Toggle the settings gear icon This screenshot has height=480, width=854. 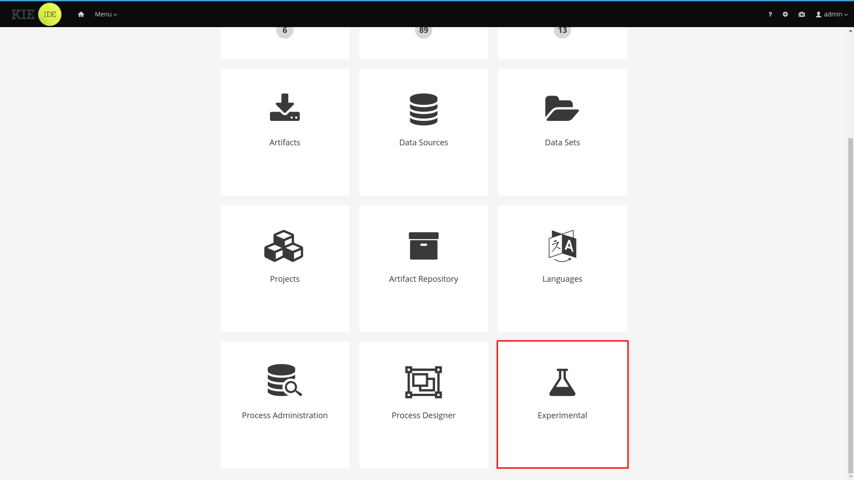(786, 14)
